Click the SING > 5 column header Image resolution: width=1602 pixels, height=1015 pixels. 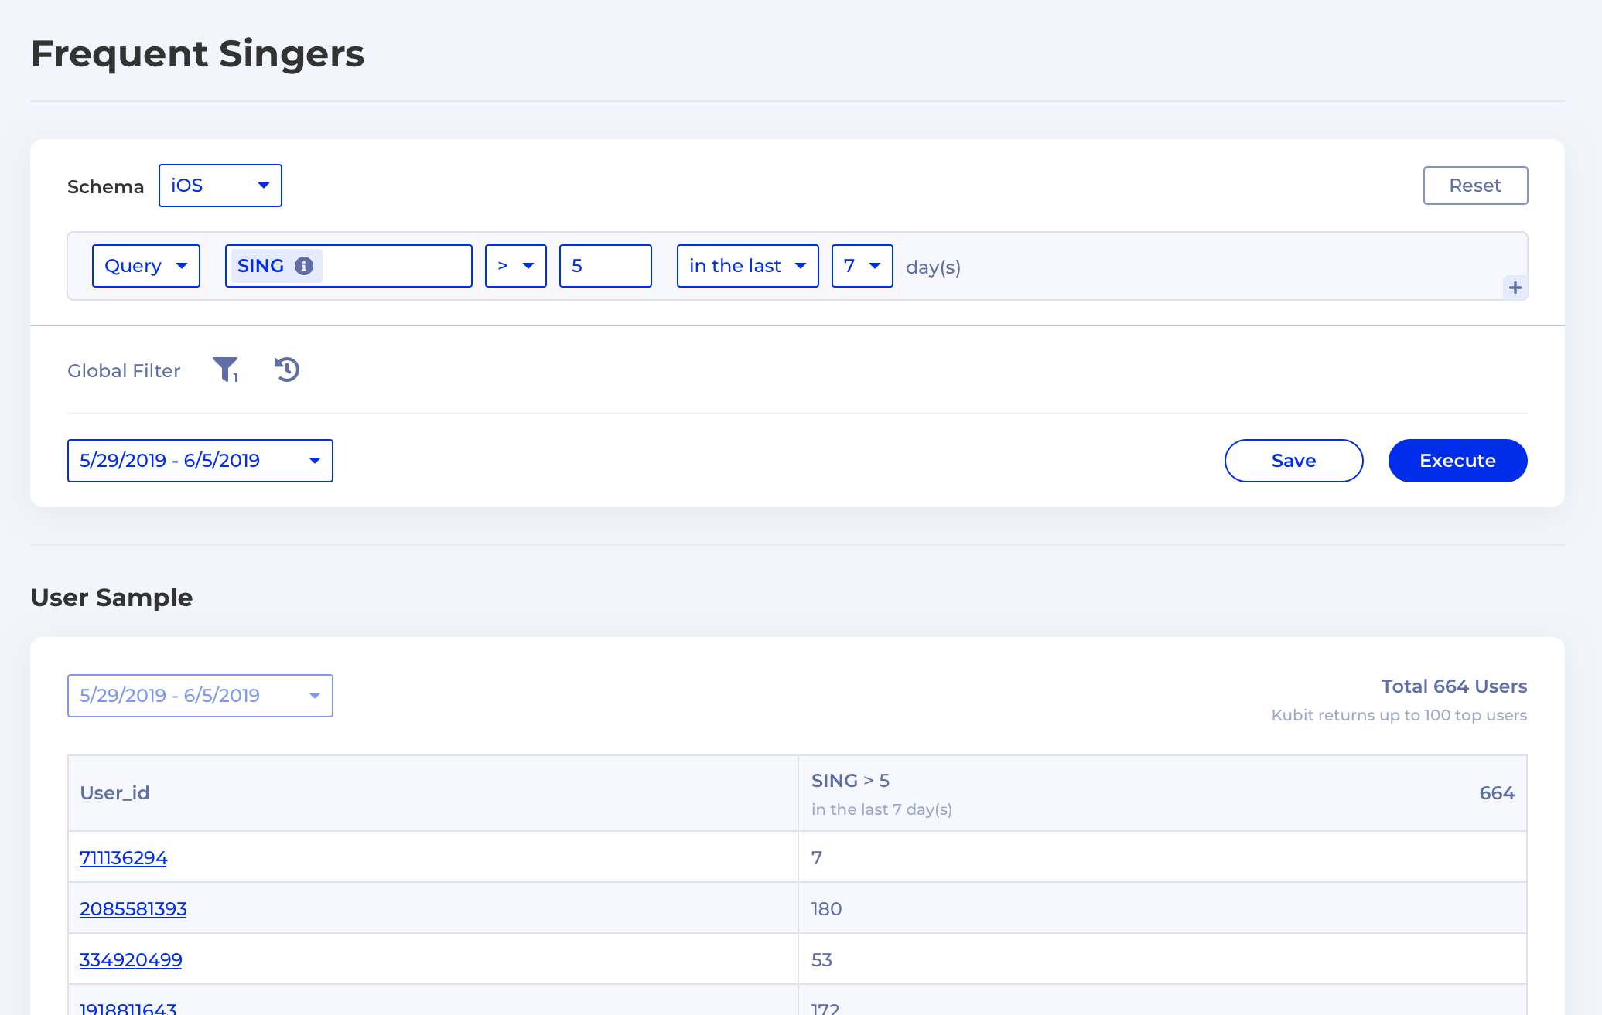coord(851,781)
